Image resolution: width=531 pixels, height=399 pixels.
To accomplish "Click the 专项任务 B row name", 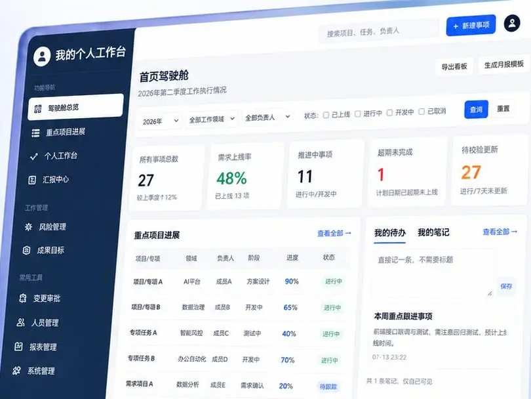I will pos(141,358).
